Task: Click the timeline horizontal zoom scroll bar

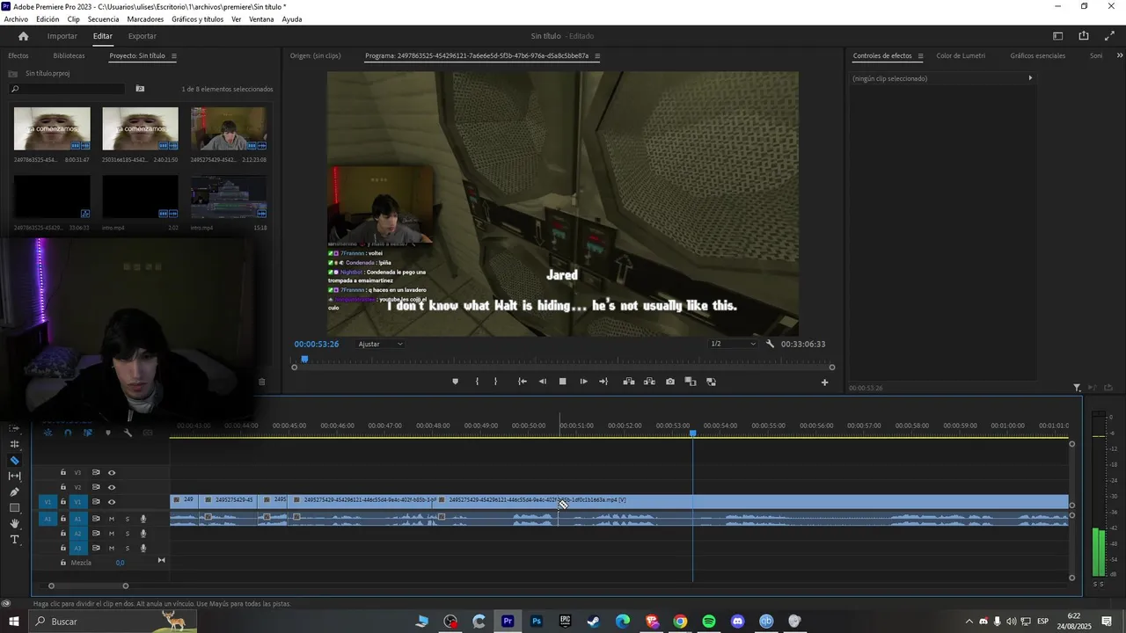Action: click(88, 586)
